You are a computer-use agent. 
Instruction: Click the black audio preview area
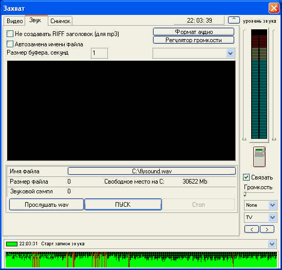121,111
